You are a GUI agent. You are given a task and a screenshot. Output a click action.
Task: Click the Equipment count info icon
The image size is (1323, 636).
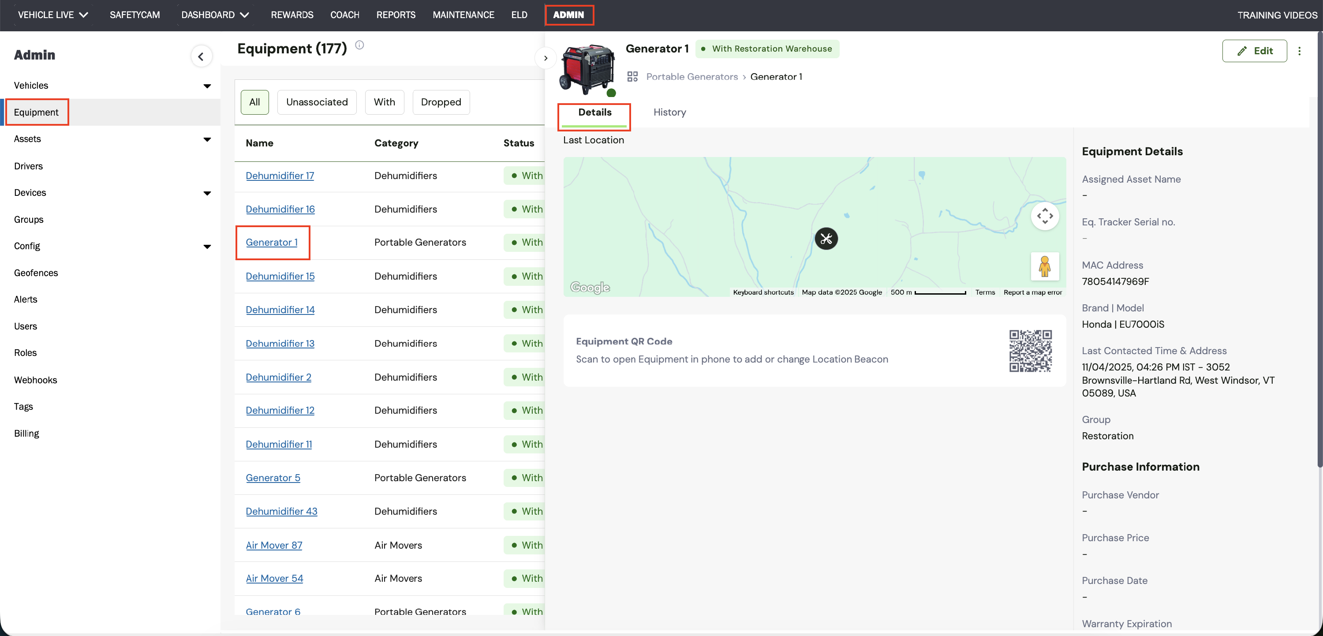[x=359, y=45]
